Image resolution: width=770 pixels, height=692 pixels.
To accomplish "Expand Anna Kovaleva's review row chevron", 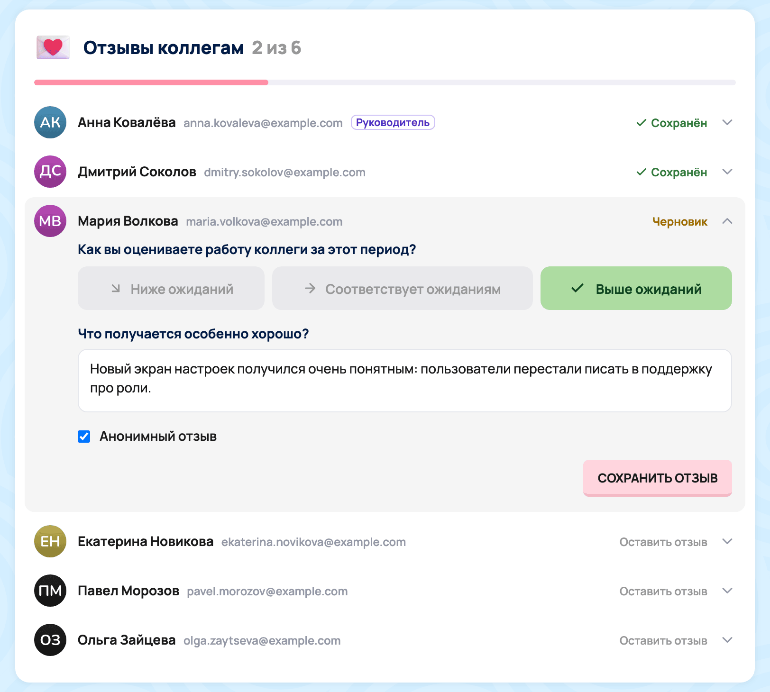I will click(x=727, y=122).
